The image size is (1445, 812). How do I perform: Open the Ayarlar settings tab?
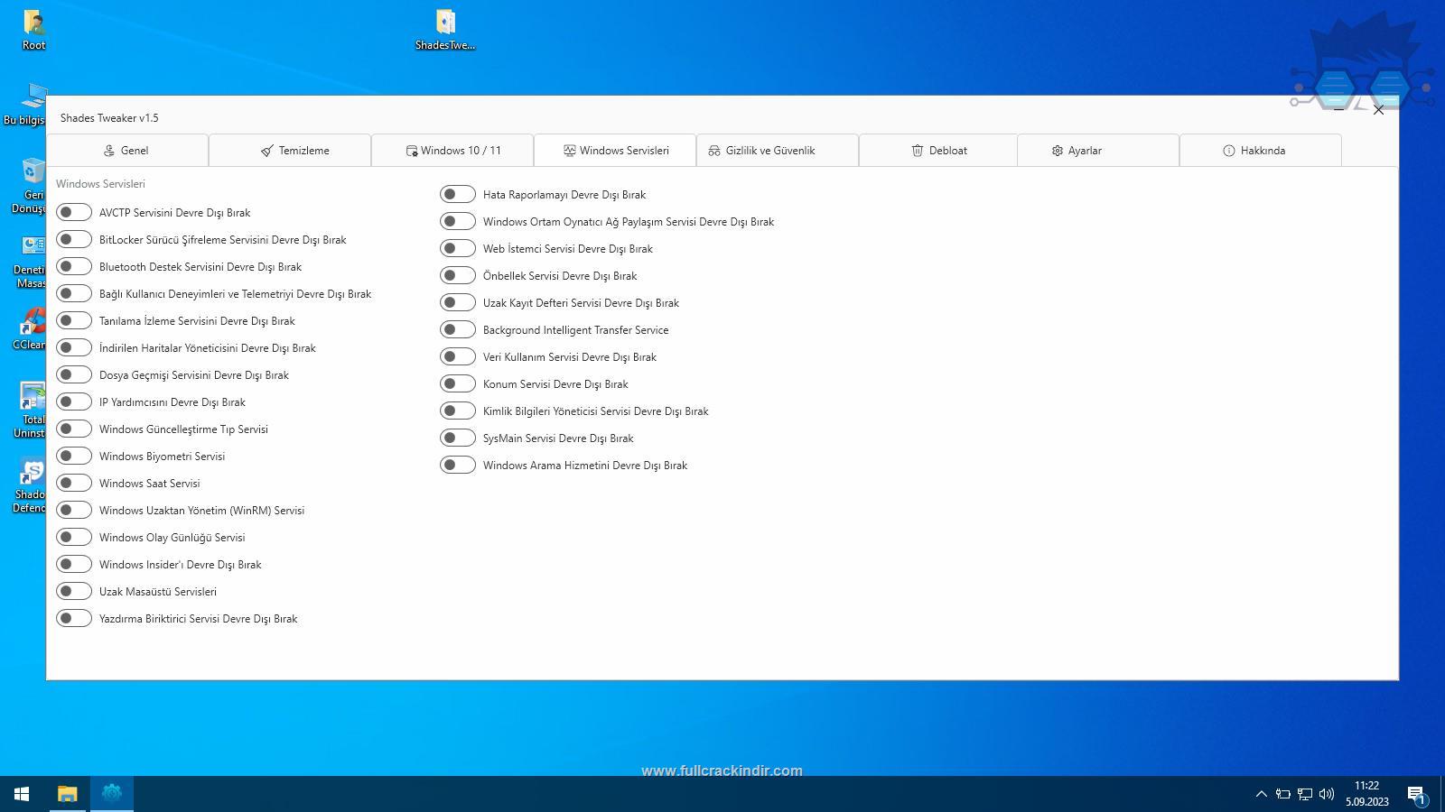click(1098, 151)
